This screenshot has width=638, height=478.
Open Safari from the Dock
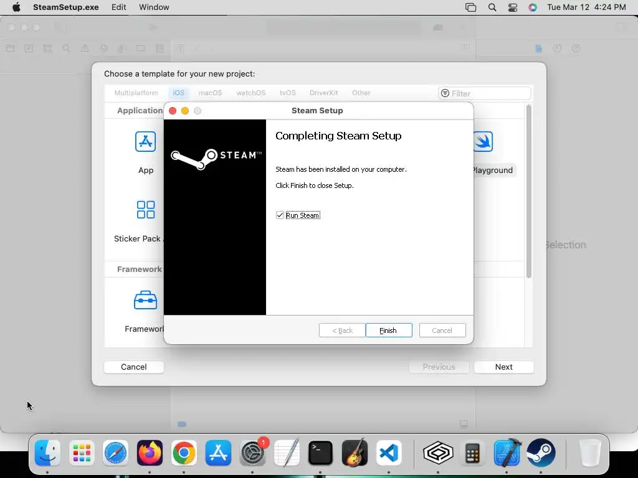[x=115, y=453]
